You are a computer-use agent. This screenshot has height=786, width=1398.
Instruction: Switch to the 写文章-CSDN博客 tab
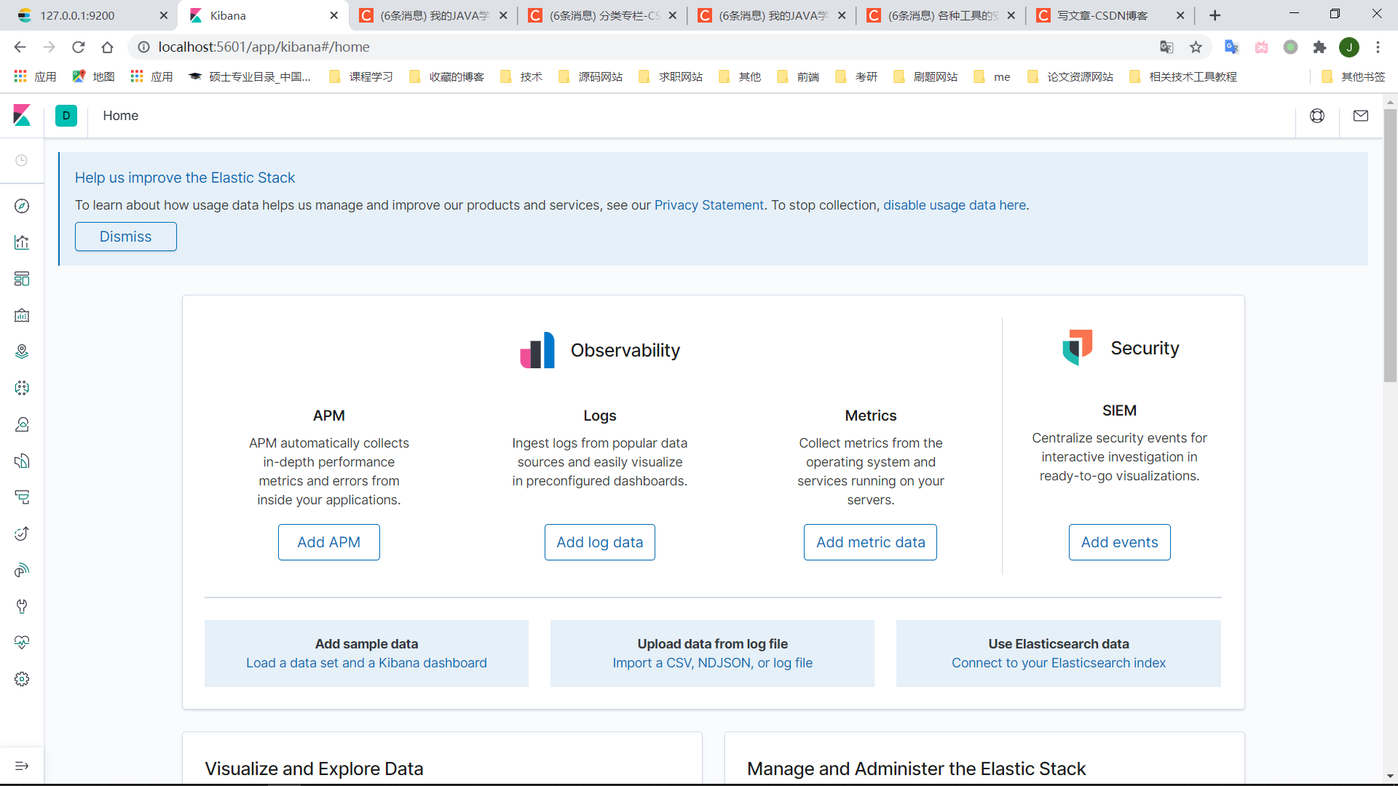[x=1110, y=15]
